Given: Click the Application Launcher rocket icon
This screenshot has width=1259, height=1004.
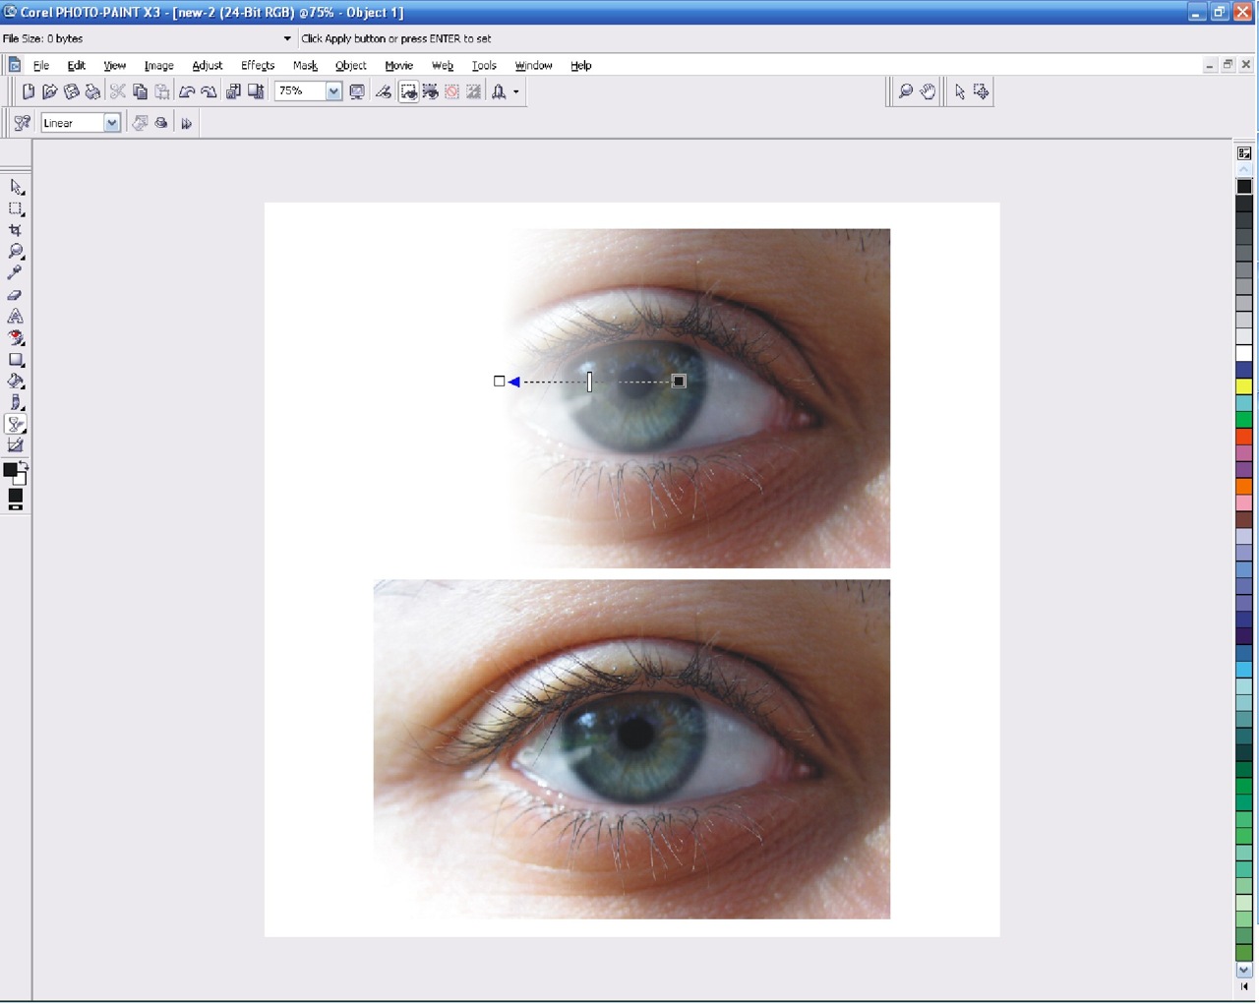Looking at the screenshot, I should click(499, 91).
